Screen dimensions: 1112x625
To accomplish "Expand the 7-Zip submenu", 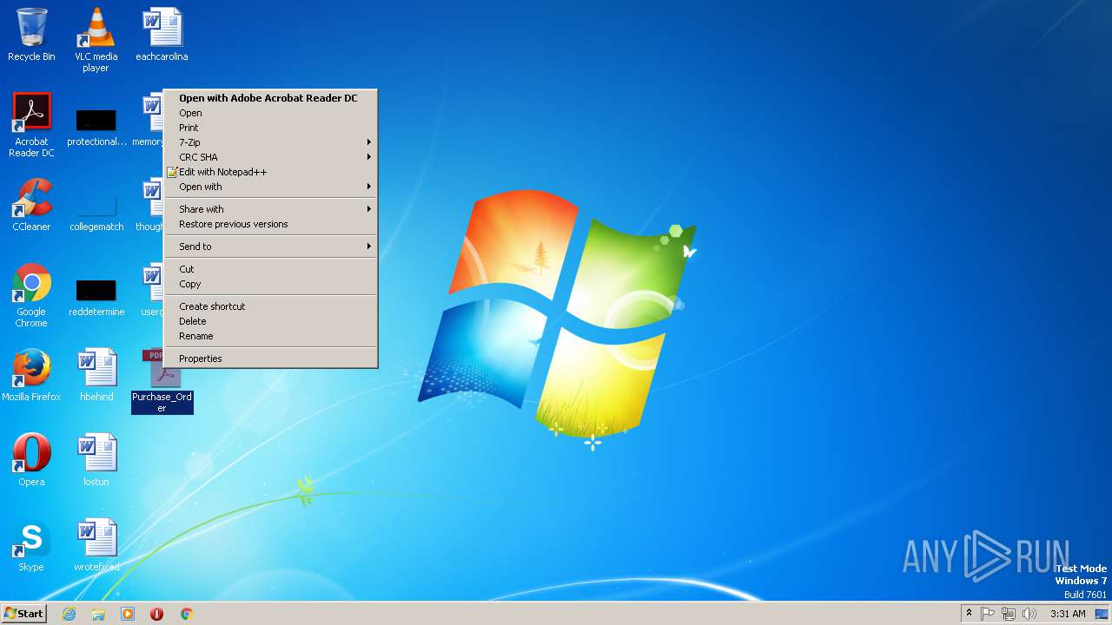I will [271, 142].
